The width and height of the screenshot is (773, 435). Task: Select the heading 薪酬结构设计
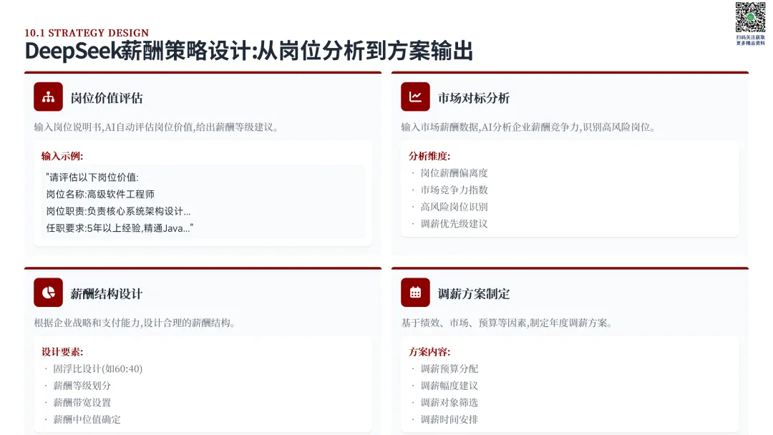[x=107, y=294]
